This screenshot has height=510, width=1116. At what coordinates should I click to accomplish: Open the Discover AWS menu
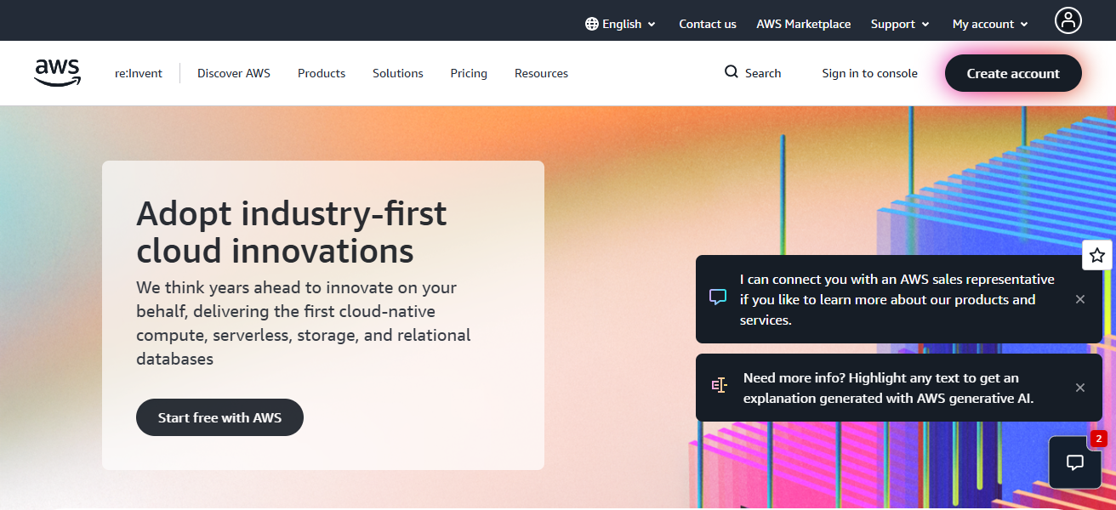point(234,73)
